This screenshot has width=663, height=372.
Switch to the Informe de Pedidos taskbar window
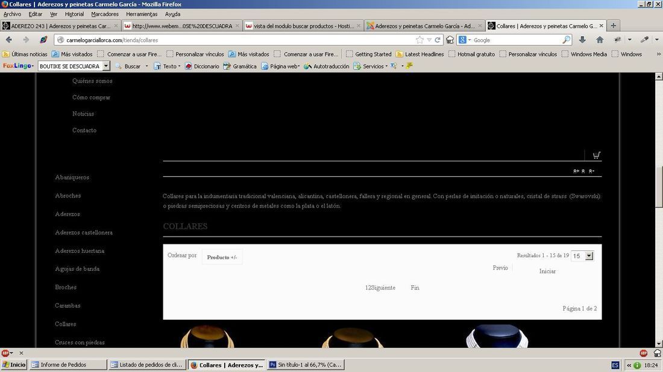(68, 365)
